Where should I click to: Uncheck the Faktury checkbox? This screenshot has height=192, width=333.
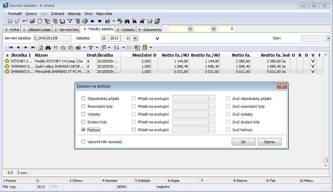84,130
